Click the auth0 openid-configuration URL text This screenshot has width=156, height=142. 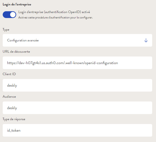(62, 63)
